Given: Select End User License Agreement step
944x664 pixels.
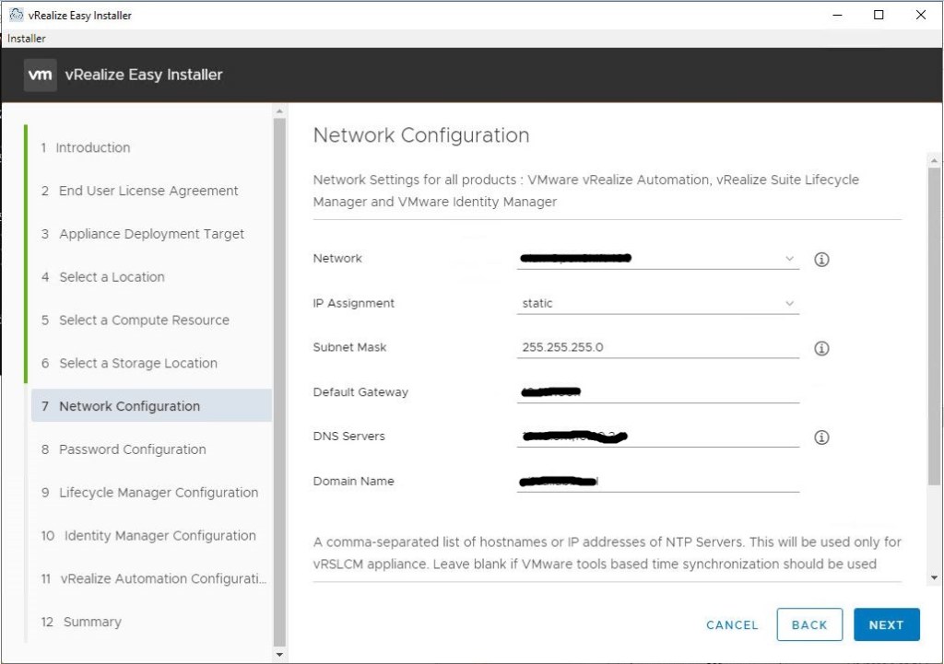Looking at the screenshot, I should coord(147,191).
